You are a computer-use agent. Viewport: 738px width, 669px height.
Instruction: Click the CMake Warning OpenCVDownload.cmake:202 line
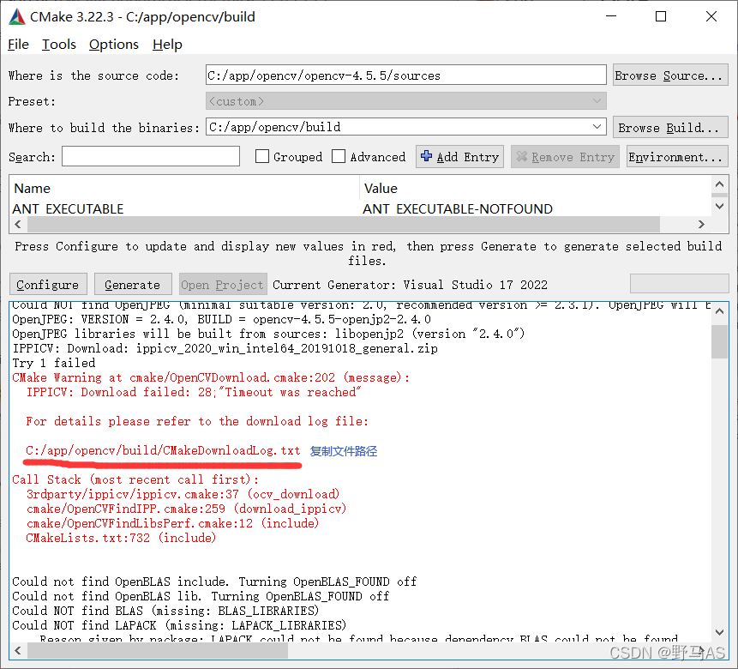(x=211, y=378)
